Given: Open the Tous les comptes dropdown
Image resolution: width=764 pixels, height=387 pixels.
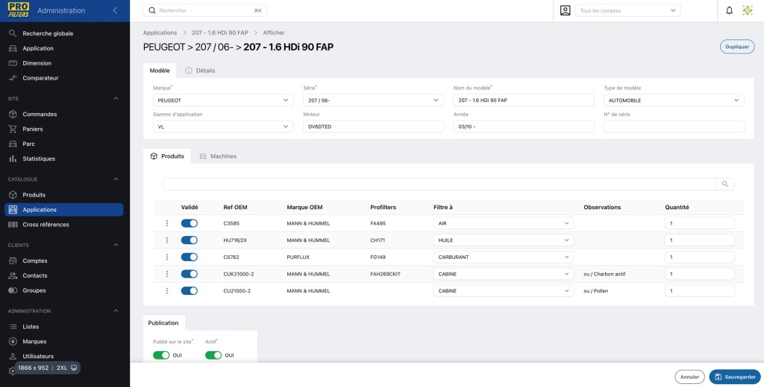Looking at the screenshot, I should [x=627, y=10].
